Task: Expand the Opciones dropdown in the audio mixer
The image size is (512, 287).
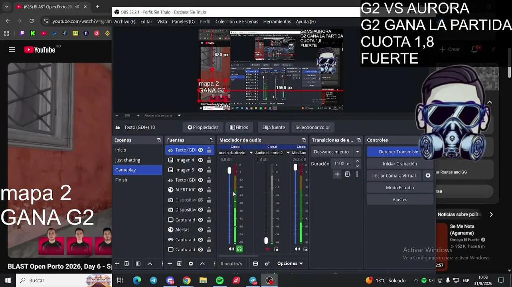Action: click(290, 263)
